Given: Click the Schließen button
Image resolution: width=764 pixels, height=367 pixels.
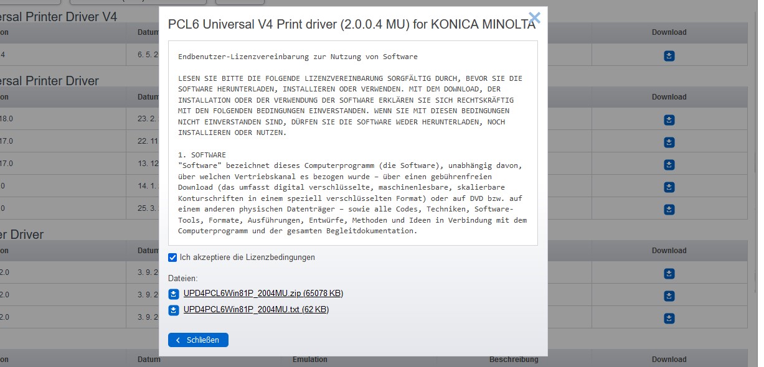Looking at the screenshot, I should click(198, 340).
